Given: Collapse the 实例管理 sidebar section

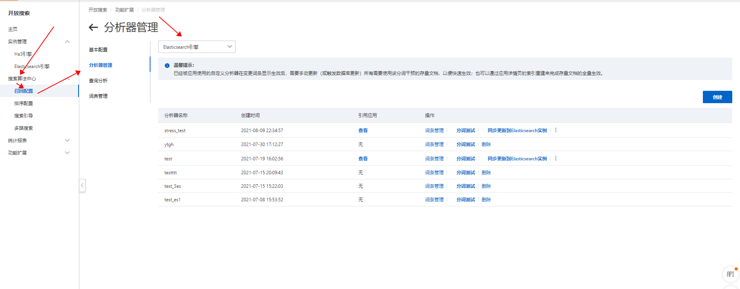Looking at the screenshot, I should click(x=67, y=42).
